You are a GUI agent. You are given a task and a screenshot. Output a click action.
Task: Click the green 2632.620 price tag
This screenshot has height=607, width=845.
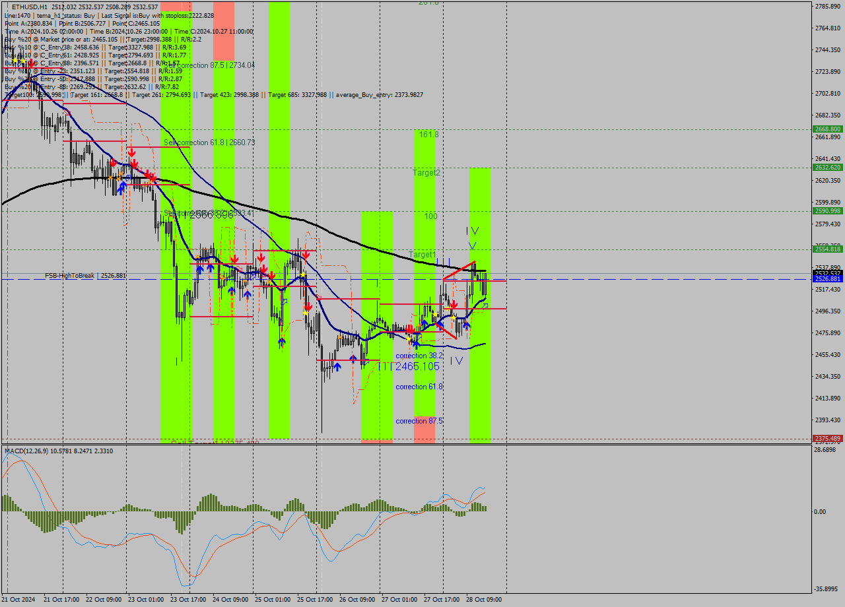[x=828, y=168]
